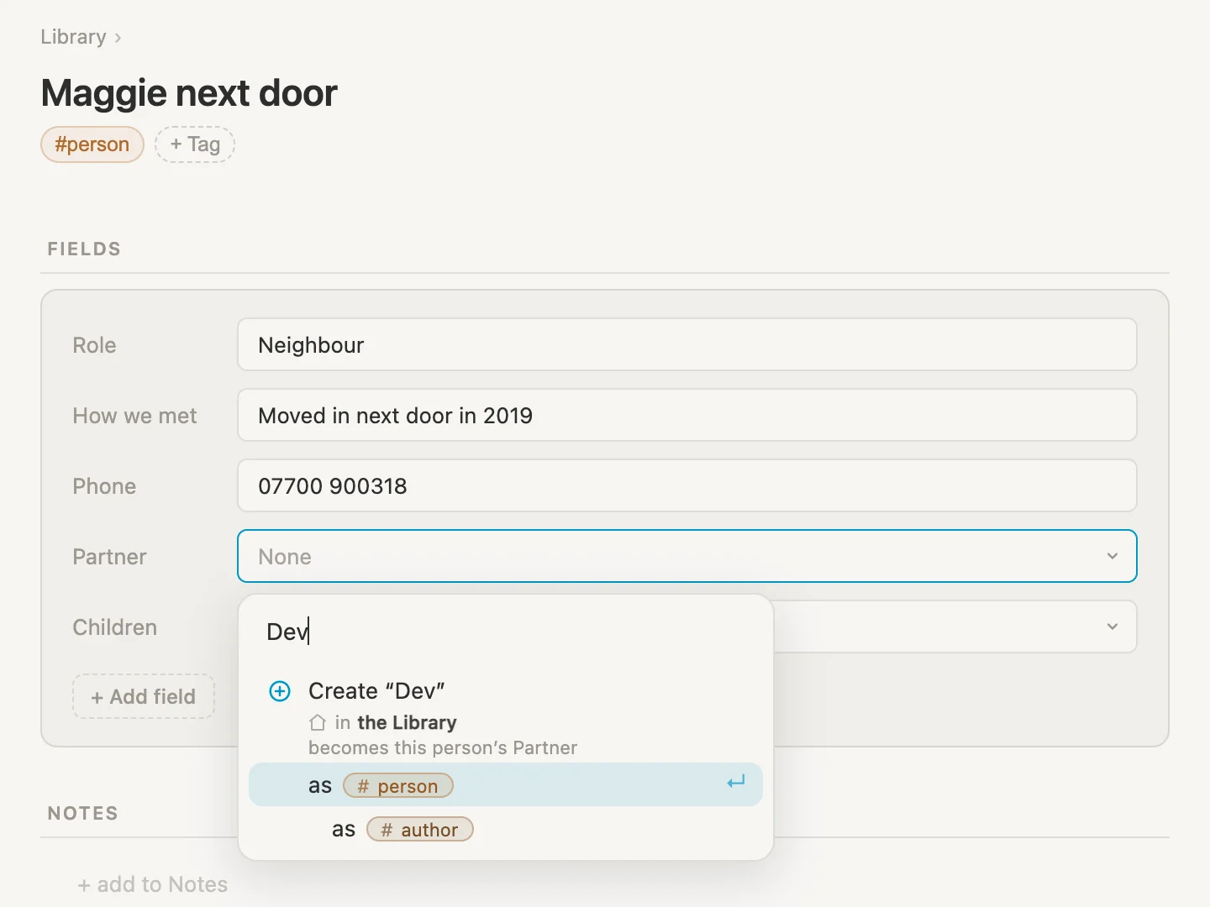The width and height of the screenshot is (1210, 907).
Task: Click the "How we met" label
Action: (135, 416)
